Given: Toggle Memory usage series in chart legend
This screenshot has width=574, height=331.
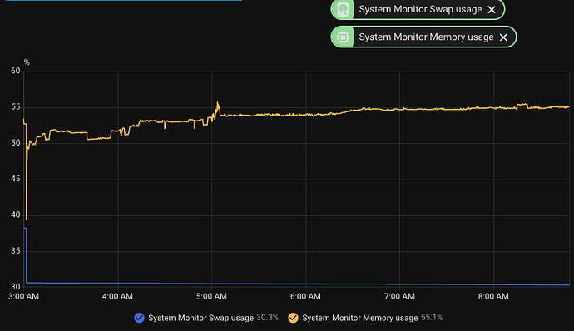Looking at the screenshot, I should 293,318.
